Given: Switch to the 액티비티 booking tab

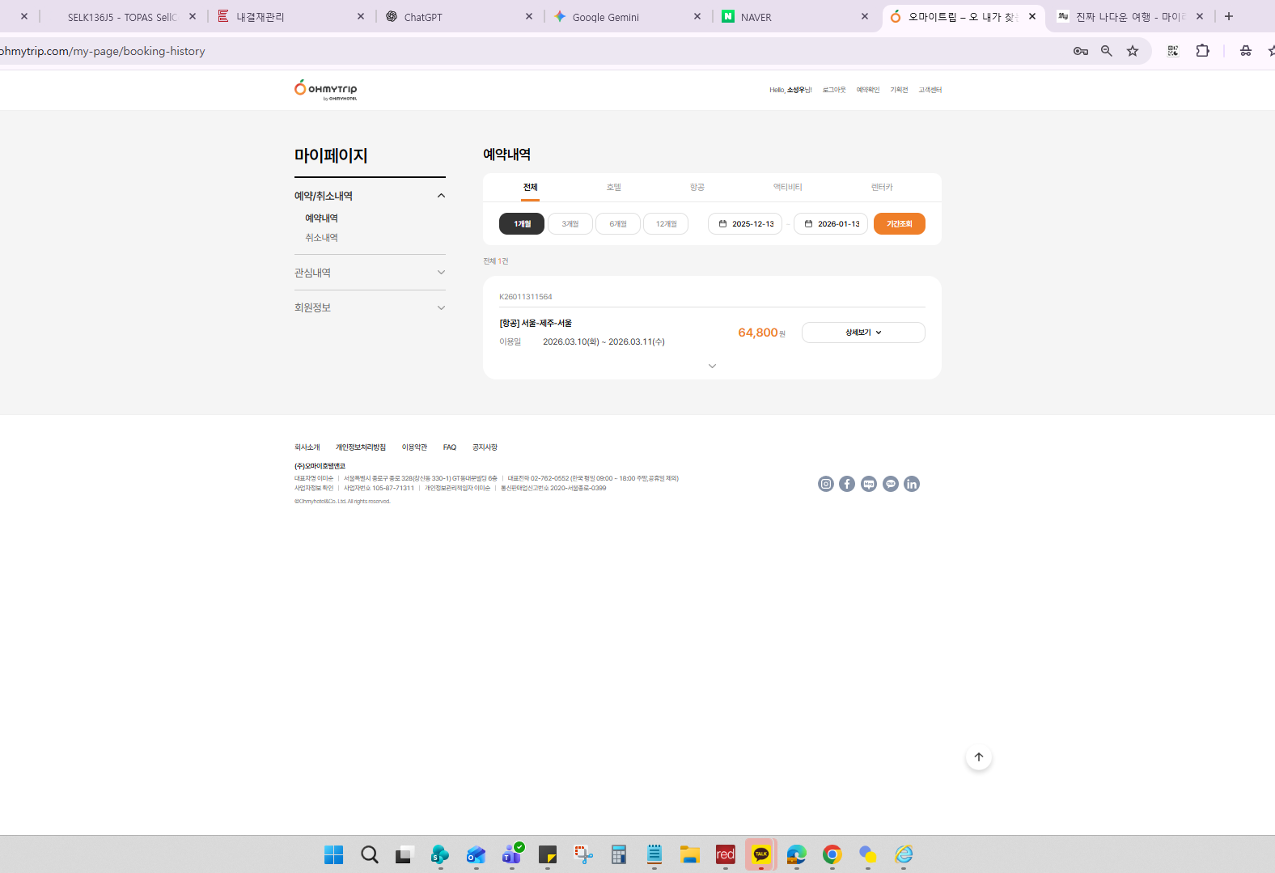Looking at the screenshot, I should tap(788, 188).
